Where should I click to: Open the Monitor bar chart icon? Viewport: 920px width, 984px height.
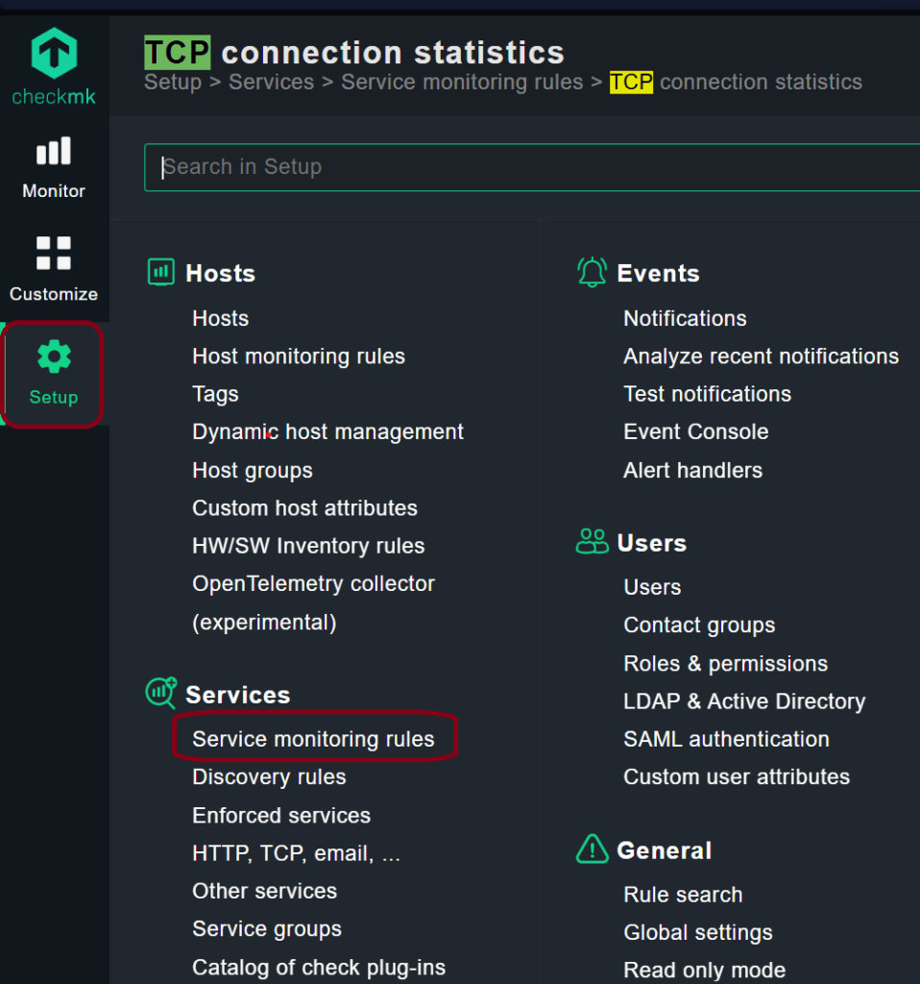(x=54, y=151)
